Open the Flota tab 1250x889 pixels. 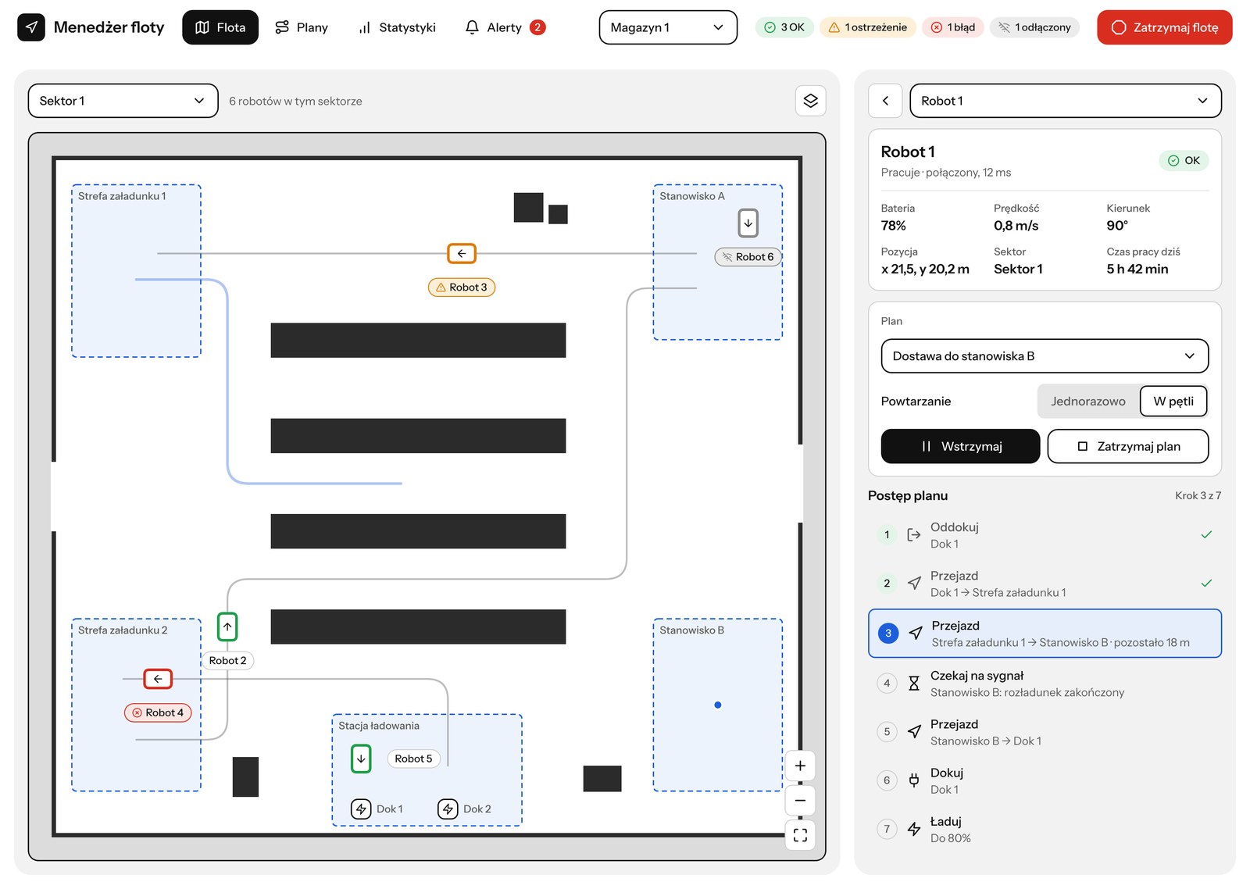220,27
